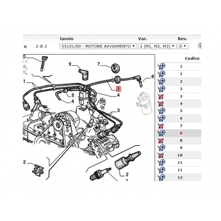Click the code 5 cell
Screen dimensions: 221x221
181,111
